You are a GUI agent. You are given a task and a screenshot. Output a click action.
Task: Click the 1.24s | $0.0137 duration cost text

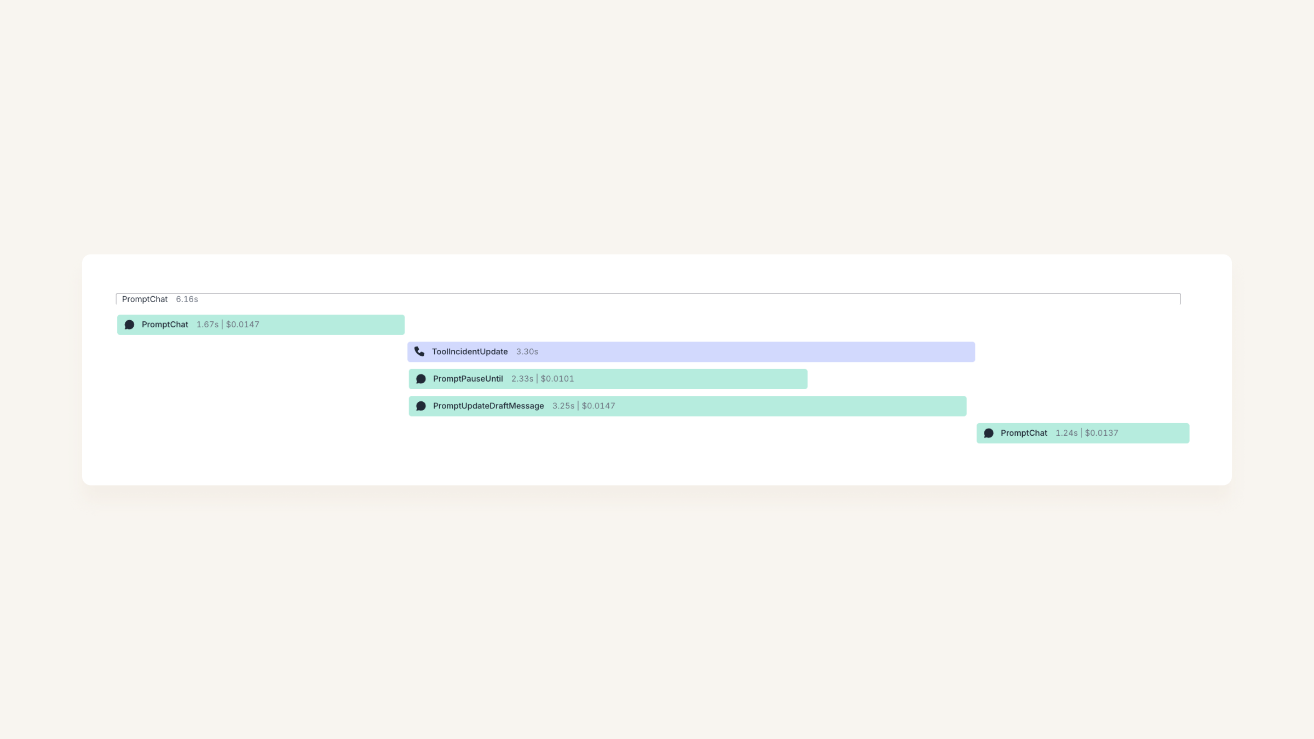[x=1087, y=433]
